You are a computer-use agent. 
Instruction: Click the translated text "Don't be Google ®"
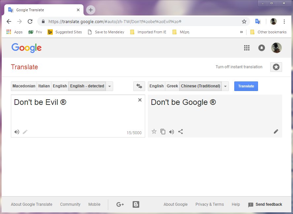coord(183,102)
